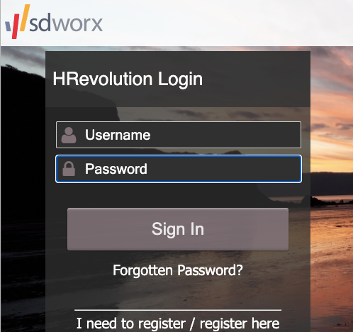Click the sdworx wordmark text
The height and width of the screenshot is (332, 353).
(66, 23)
